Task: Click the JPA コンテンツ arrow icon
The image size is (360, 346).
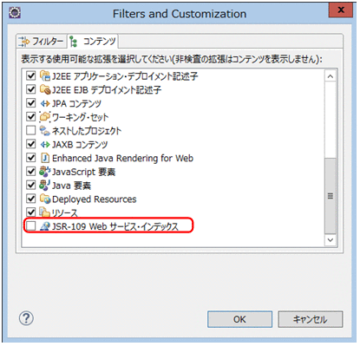Action: pyautogui.click(x=45, y=103)
